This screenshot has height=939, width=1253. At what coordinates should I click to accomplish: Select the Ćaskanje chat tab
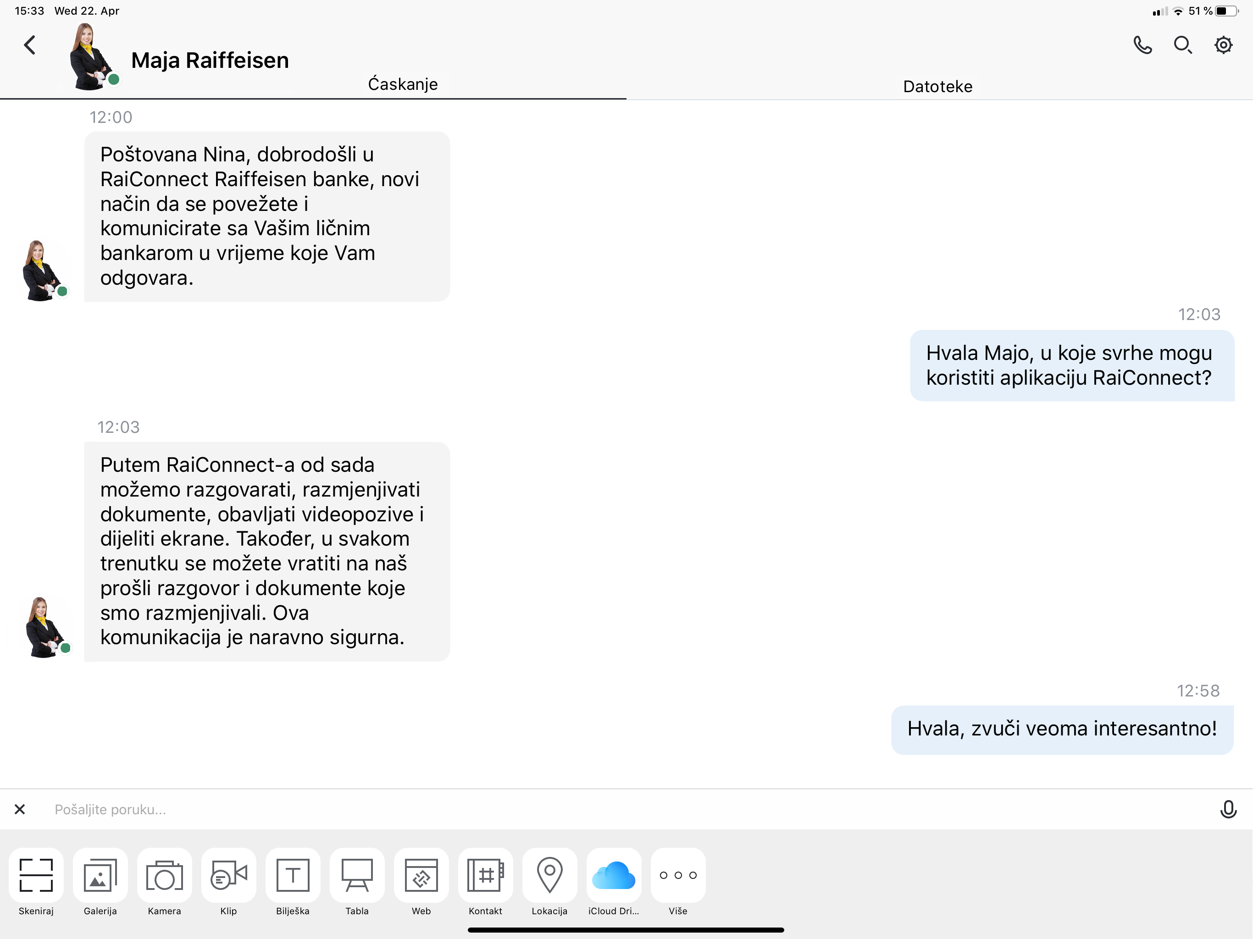coord(403,84)
